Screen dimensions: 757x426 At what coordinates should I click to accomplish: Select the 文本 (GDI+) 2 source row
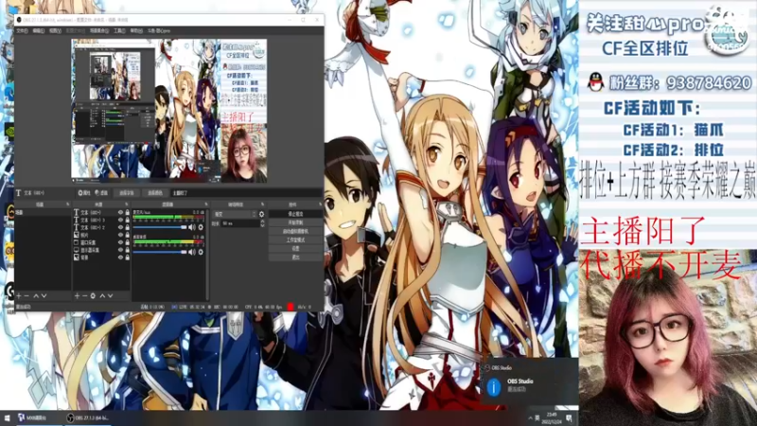101,227
